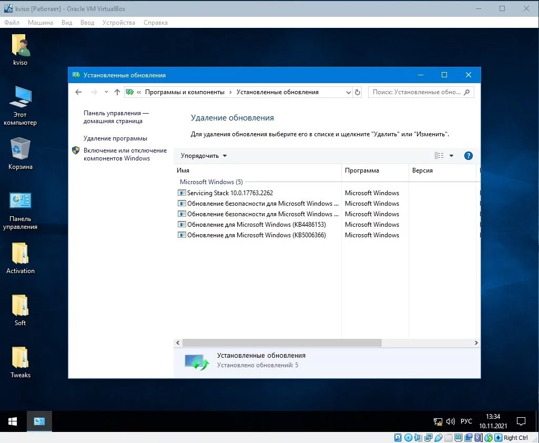This screenshot has width=539, height=443.
Task: Open the blue help question mark icon
Action: [x=469, y=156]
